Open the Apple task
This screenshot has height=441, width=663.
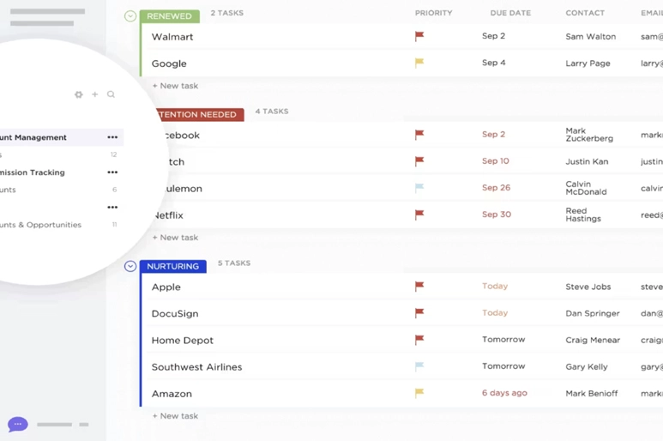166,287
